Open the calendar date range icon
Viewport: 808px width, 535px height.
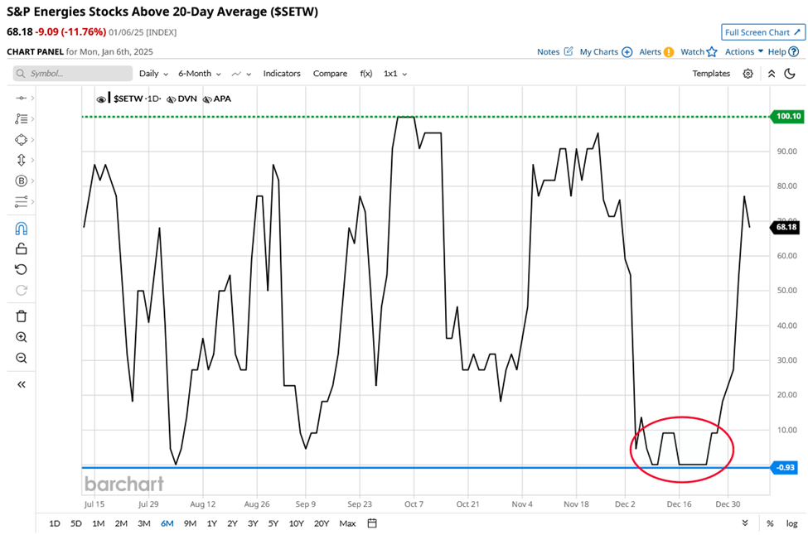tap(372, 523)
